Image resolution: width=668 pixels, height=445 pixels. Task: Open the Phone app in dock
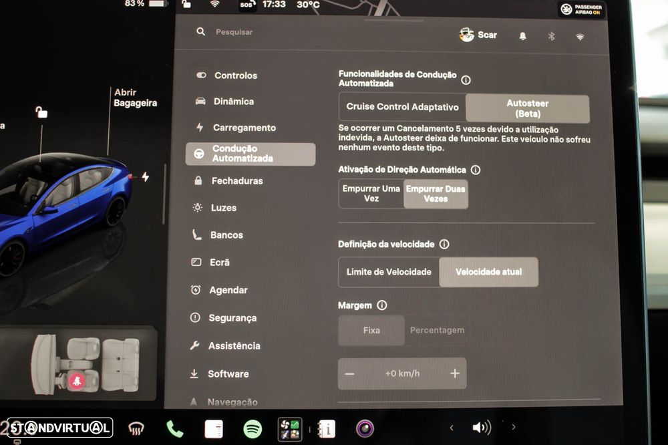tap(174, 429)
